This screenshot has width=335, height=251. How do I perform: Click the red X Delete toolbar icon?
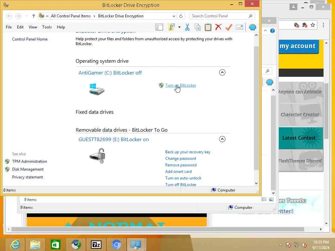point(218,27)
